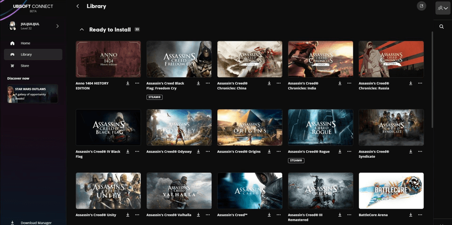The width and height of the screenshot is (452, 225).
Task: Click the JULIJULIJUL profile avatar
Action: click(12, 26)
